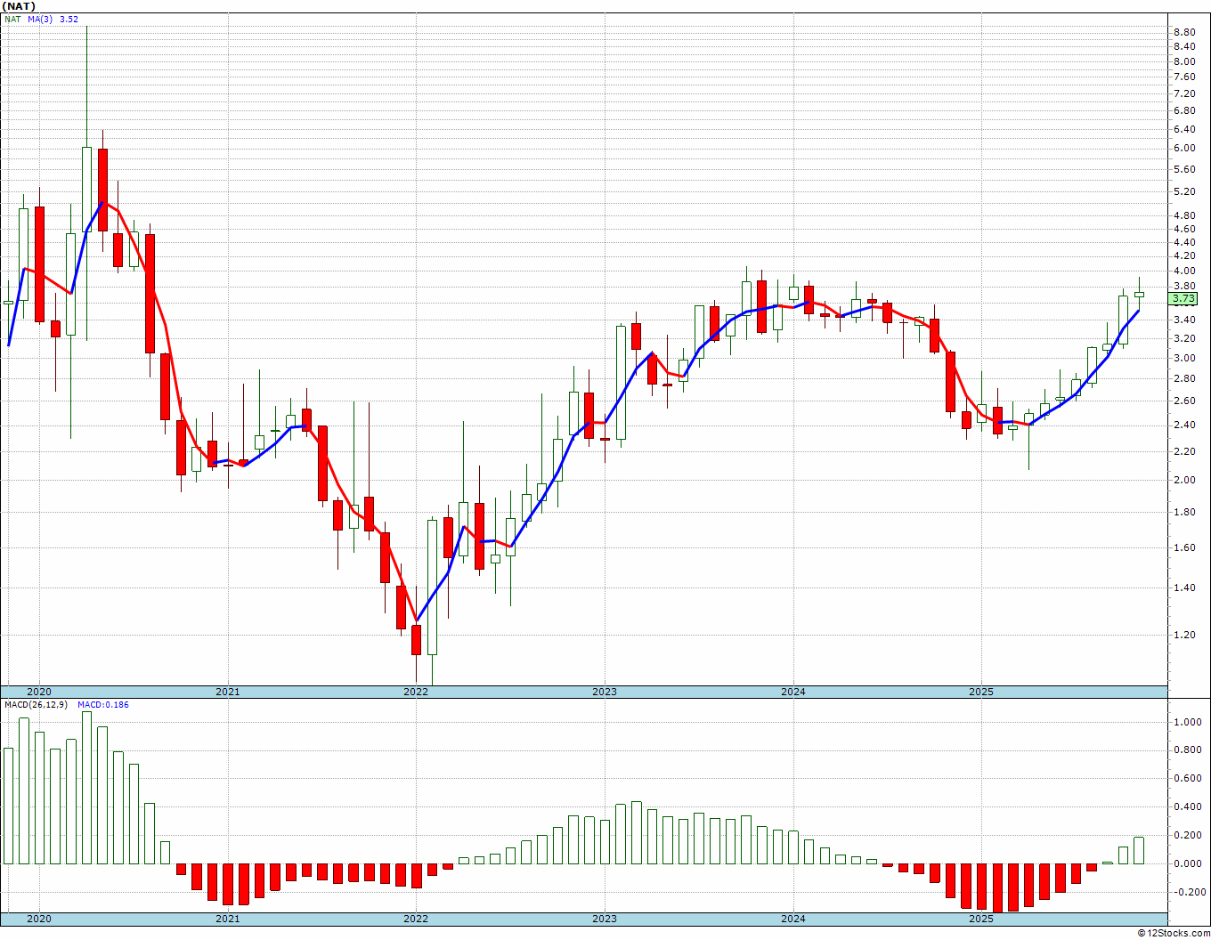Image resolution: width=1211 pixels, height=940 pixels.
Task: Select the 7.20 price axis label
Action: (x=1184, y=93)
